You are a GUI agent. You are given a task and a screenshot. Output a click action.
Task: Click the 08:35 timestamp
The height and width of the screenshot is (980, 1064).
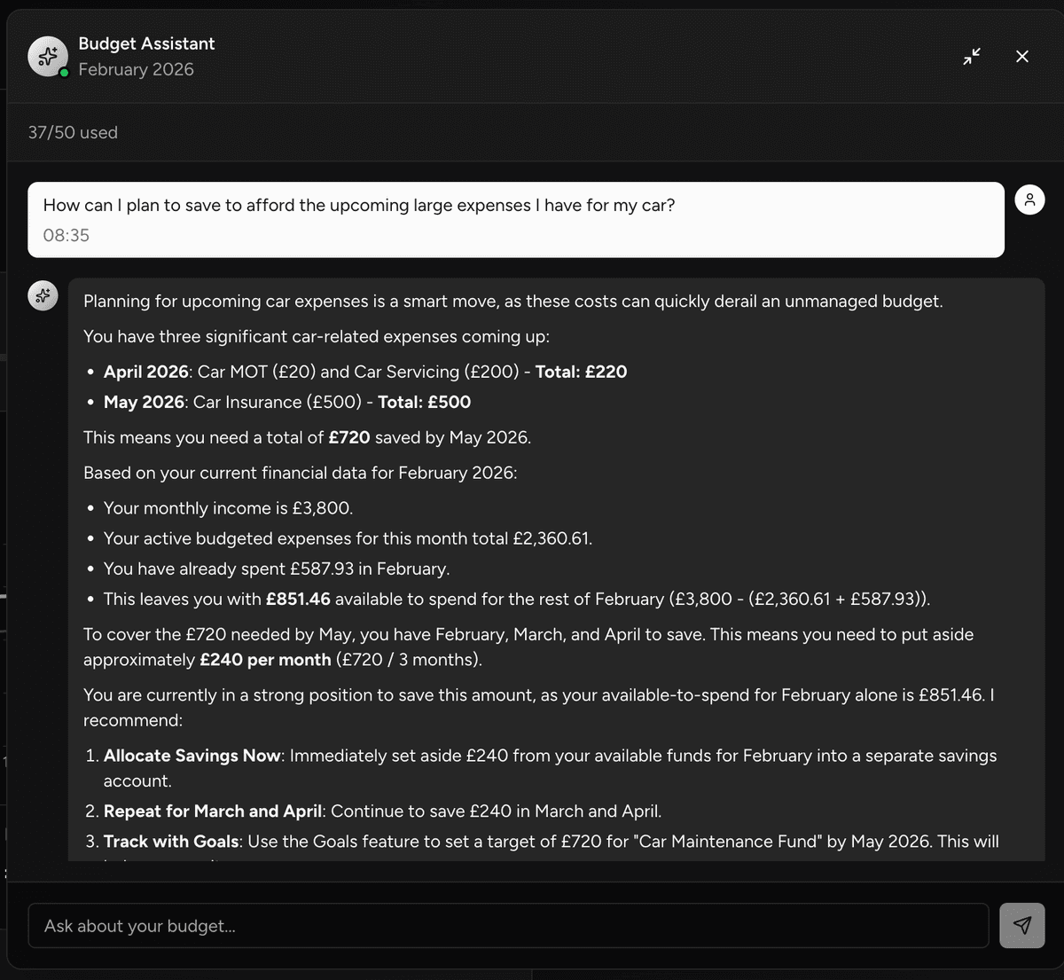(66, 235)
